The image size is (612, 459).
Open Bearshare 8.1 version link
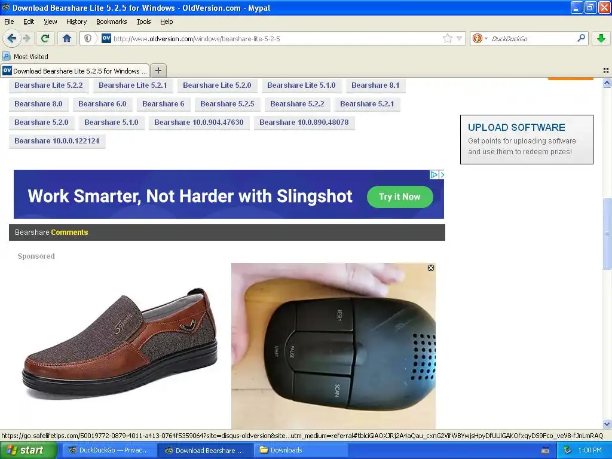click(x=375, y=85)
